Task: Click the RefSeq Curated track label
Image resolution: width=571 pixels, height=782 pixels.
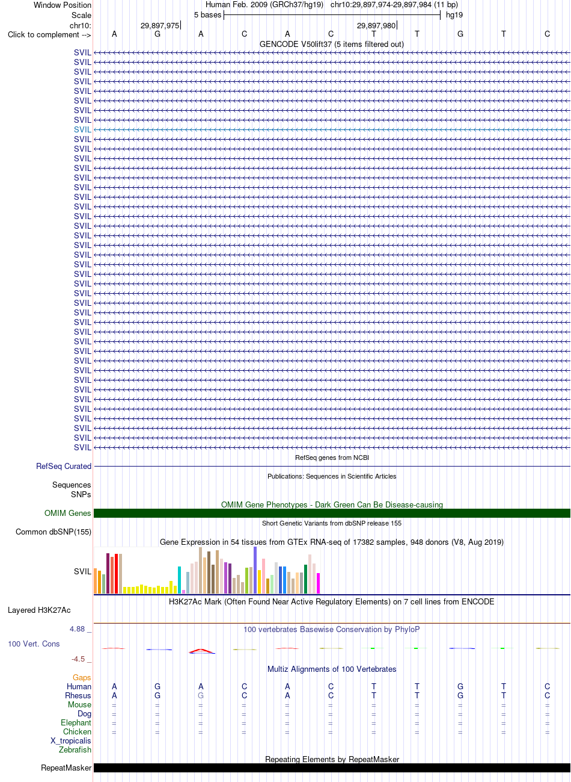Action: click(x=64, y=466)
